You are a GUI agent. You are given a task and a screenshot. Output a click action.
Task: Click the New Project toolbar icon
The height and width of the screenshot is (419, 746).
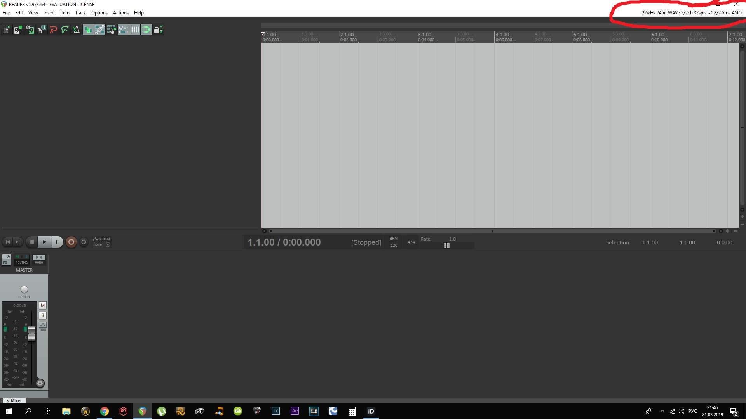click(7, 30)
